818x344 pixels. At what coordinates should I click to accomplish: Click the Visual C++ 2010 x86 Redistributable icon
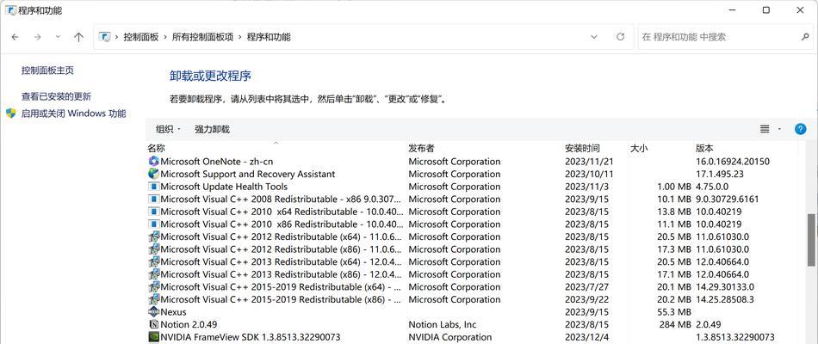click(x=153, y=224)
